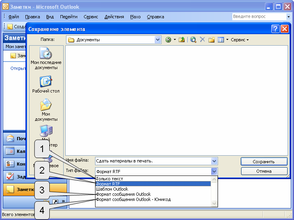This screenshot has height=220, width=294.
Task: Click the Сохранить button
Action: coord(264,162)
